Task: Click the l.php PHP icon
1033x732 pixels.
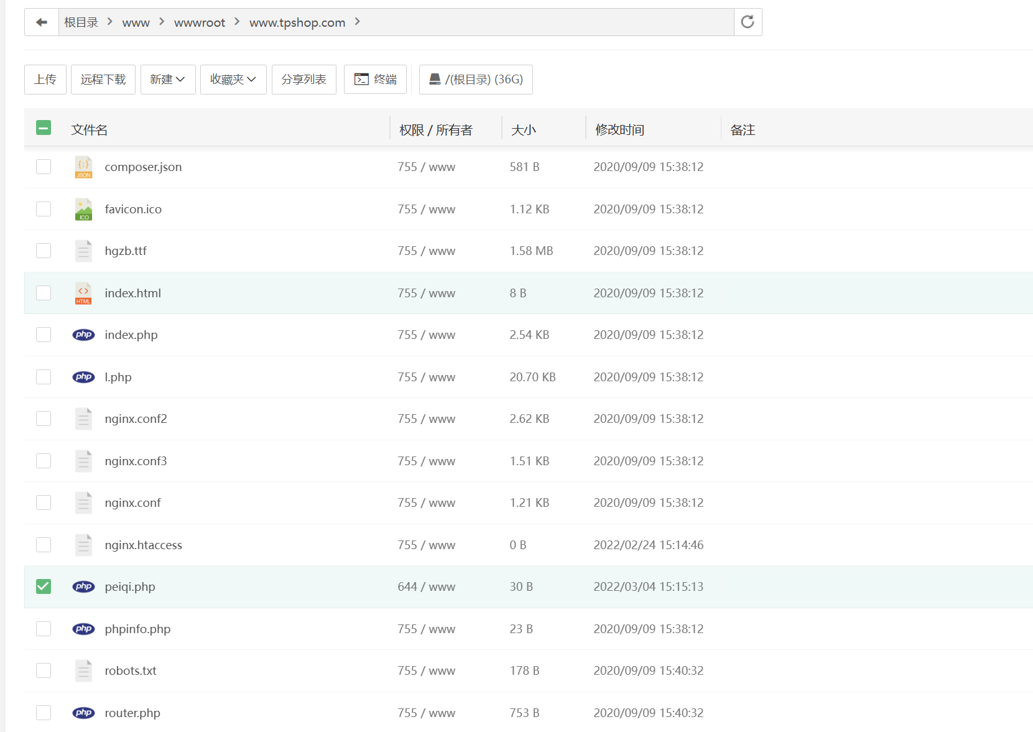Action: click(83, 378)
